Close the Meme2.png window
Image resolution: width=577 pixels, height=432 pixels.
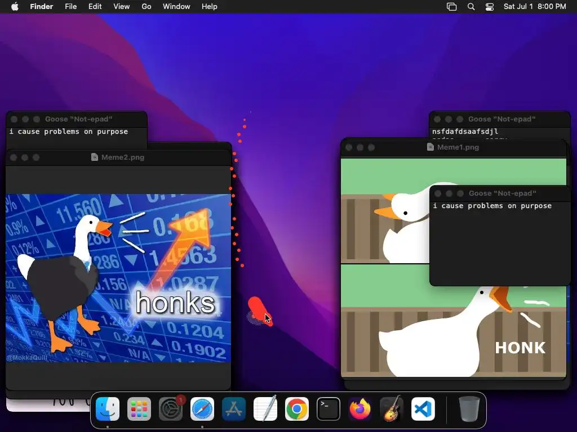coord(14,157)
